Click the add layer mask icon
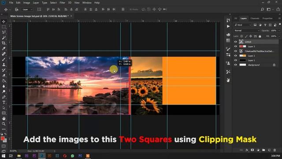Screen dimensions: 282x159 [252, 150]
